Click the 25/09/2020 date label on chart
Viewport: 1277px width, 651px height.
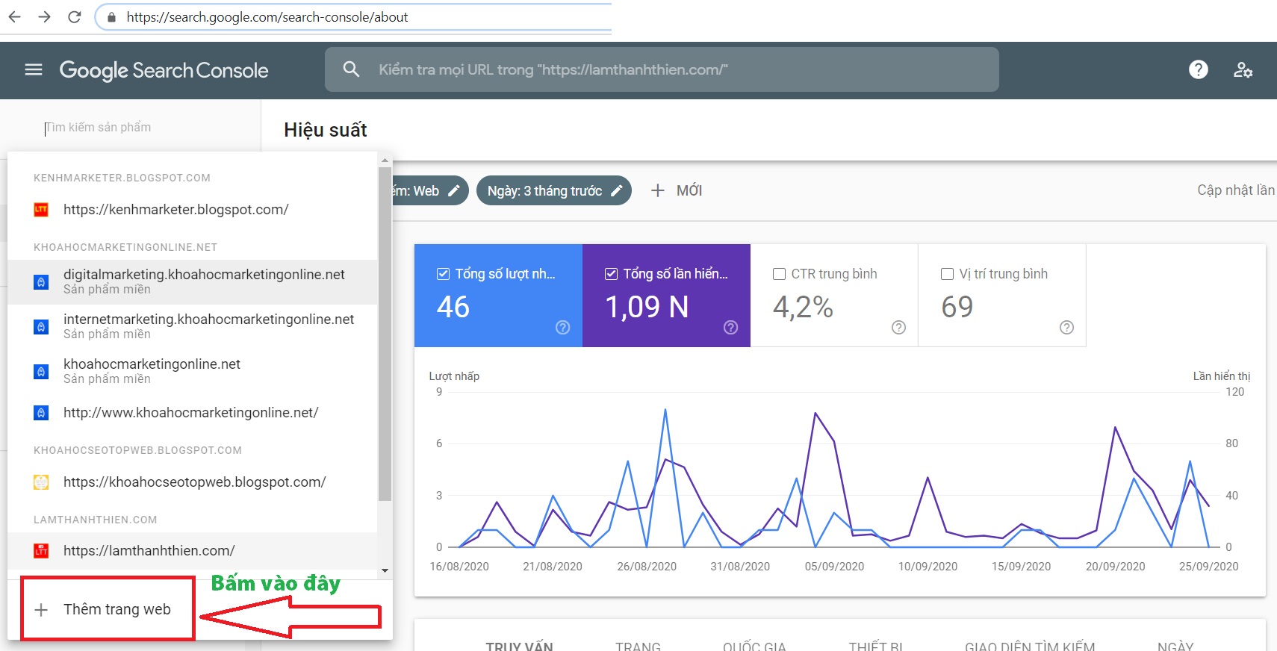(1208, 567)
